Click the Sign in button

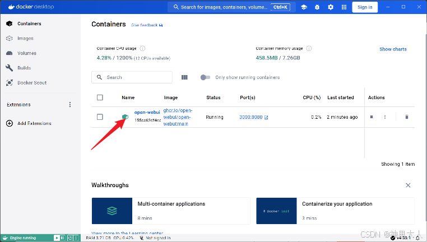pyautogui.click(x=365, y=7)
